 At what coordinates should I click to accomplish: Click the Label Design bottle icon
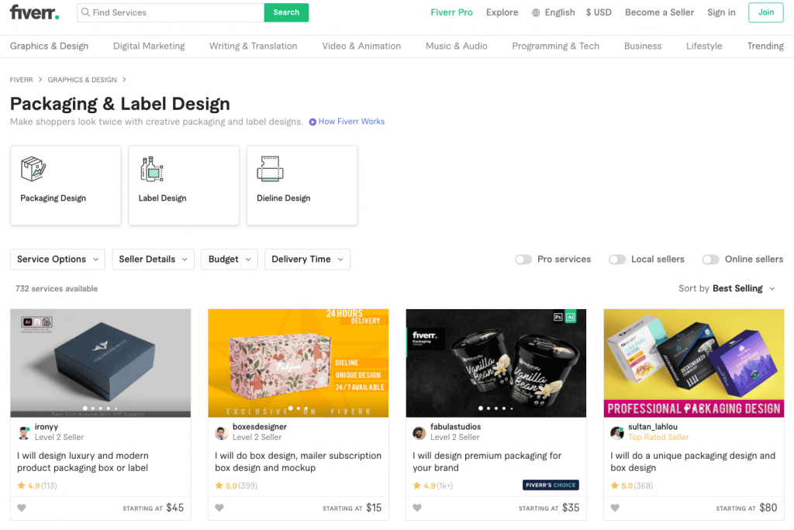click(151, 169)
